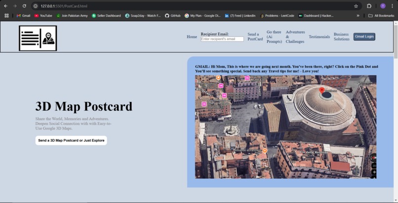Open the GitHub bookmark
The image size is (398, 203).
coord(173,16)
